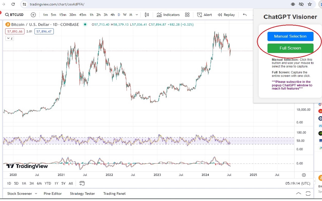Select the 1m timeframe

coord(45,15)
